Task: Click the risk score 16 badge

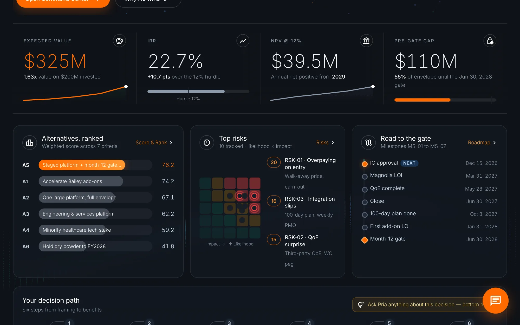Action: [x=274, y=201]
